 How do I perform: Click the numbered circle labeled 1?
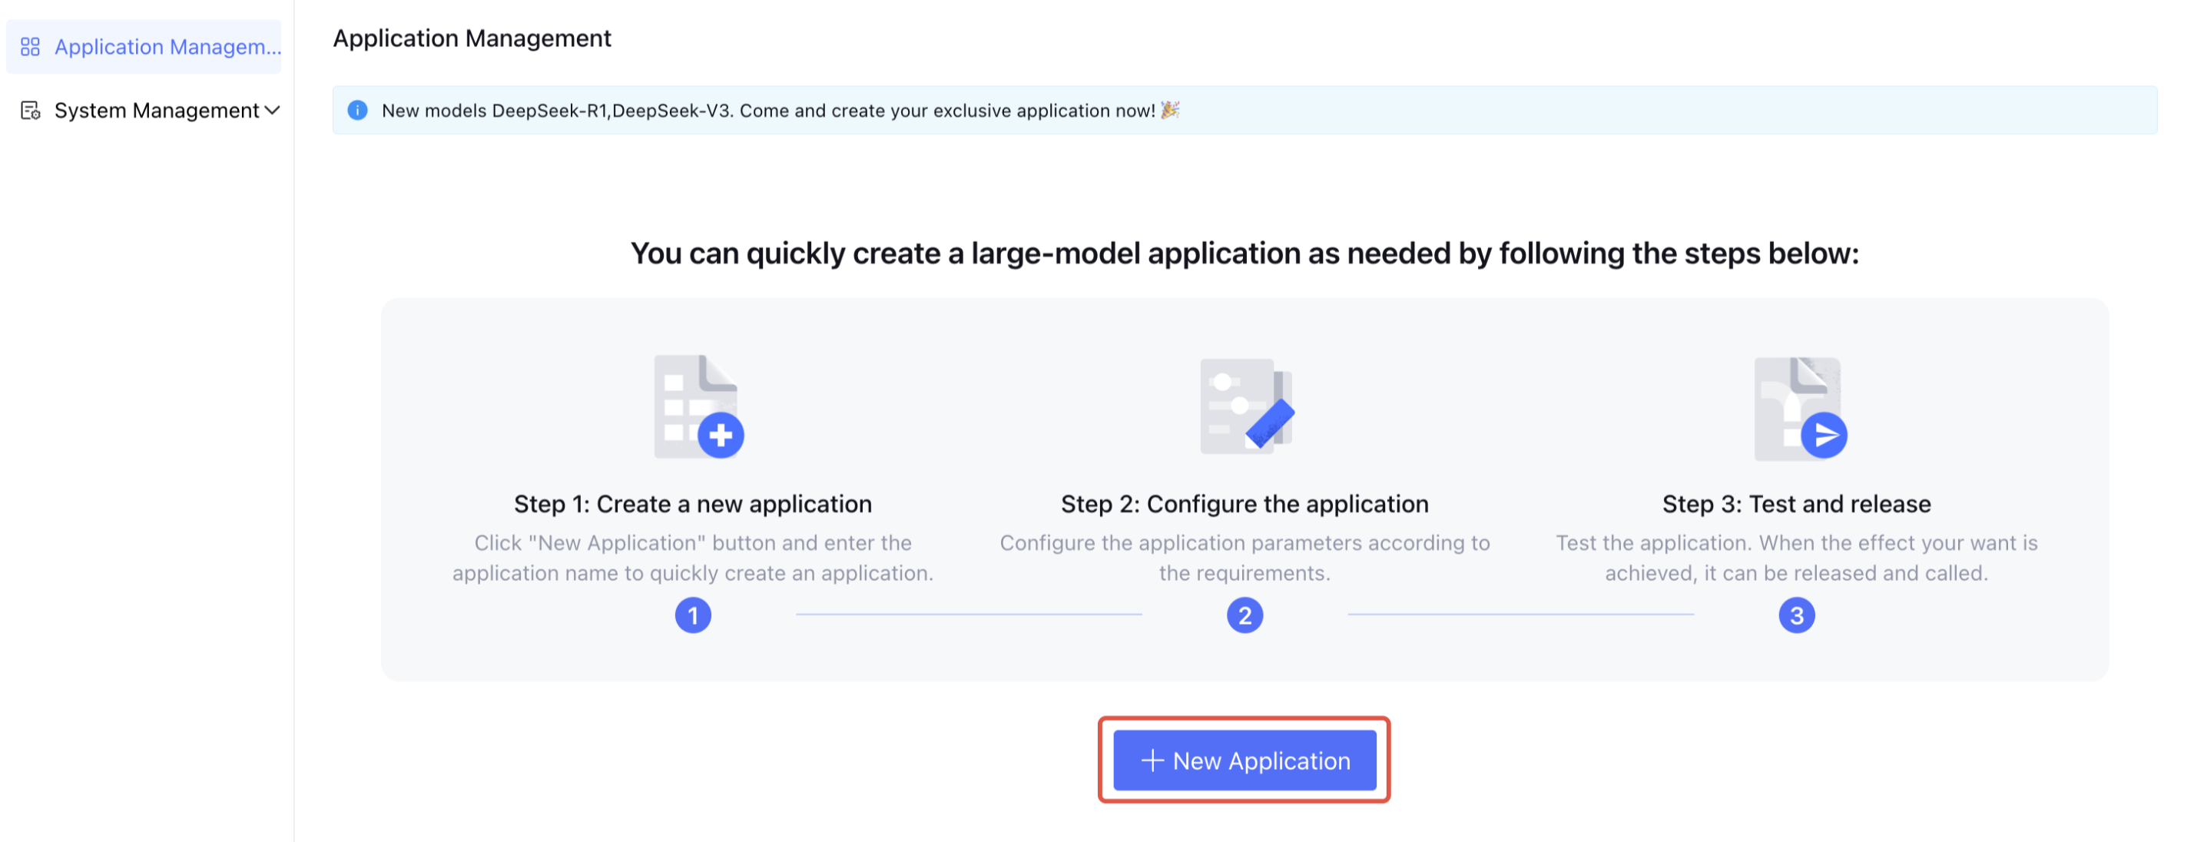tap(694, 615)
